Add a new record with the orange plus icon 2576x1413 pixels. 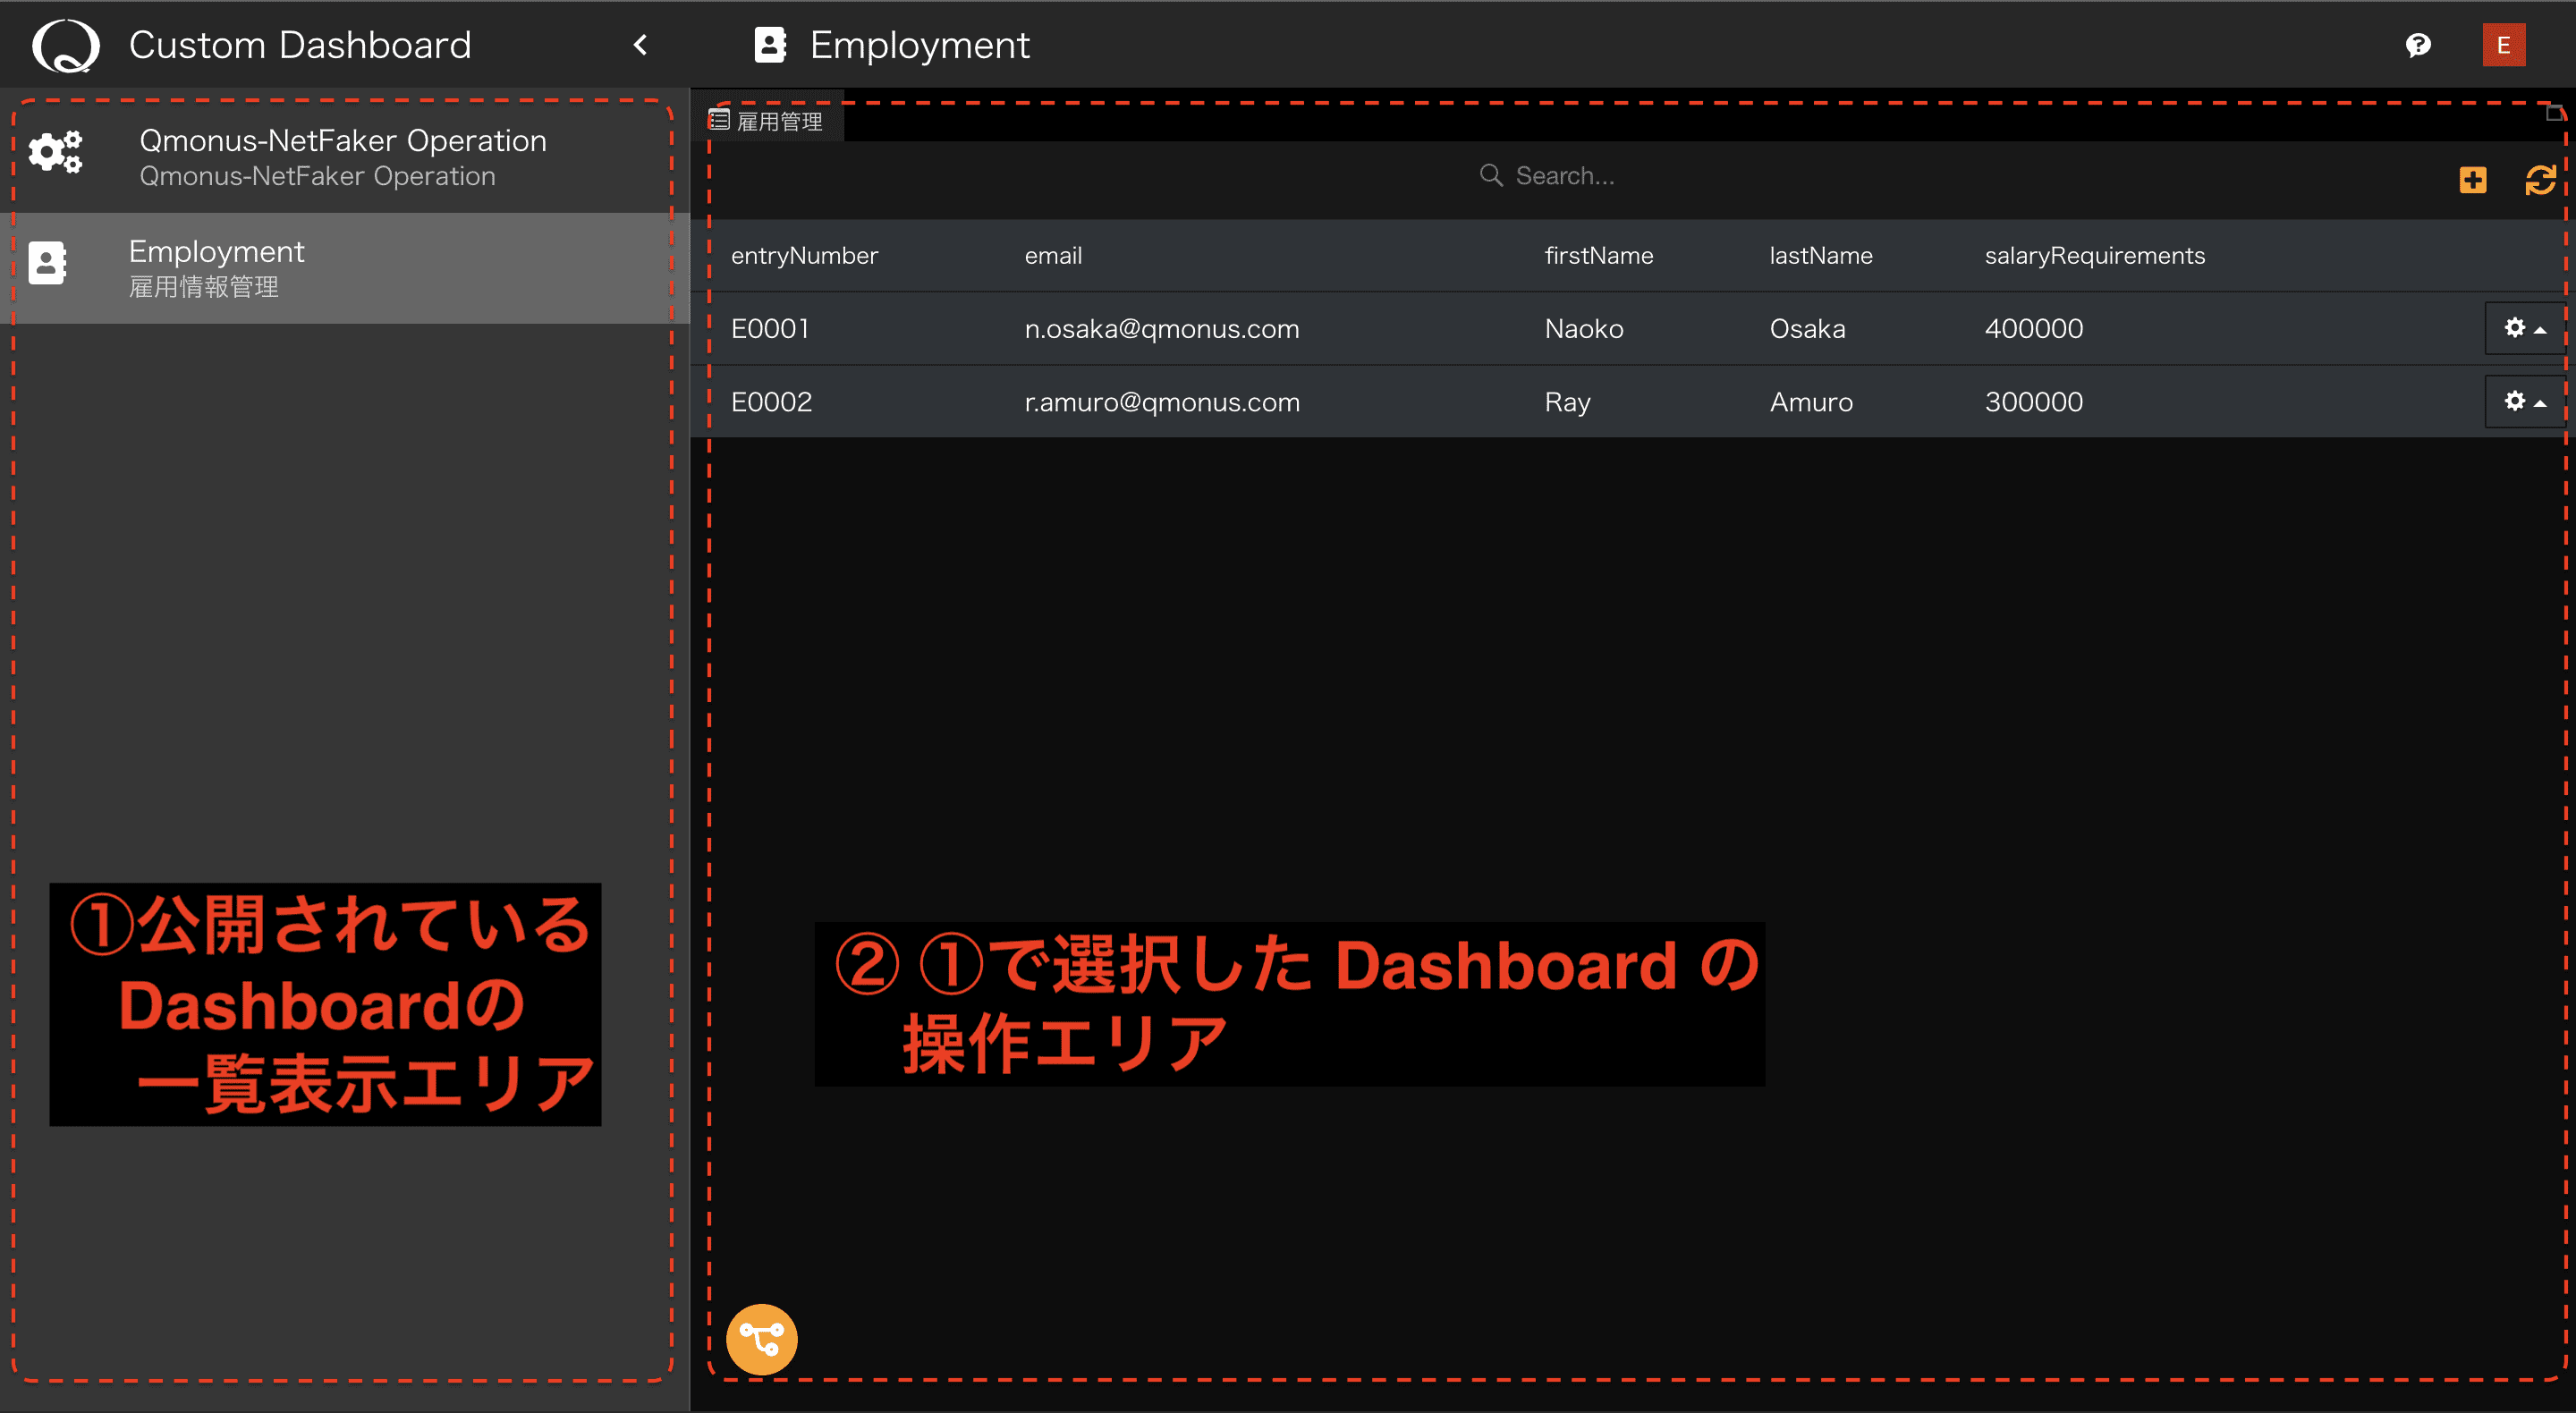(2472, 180)
